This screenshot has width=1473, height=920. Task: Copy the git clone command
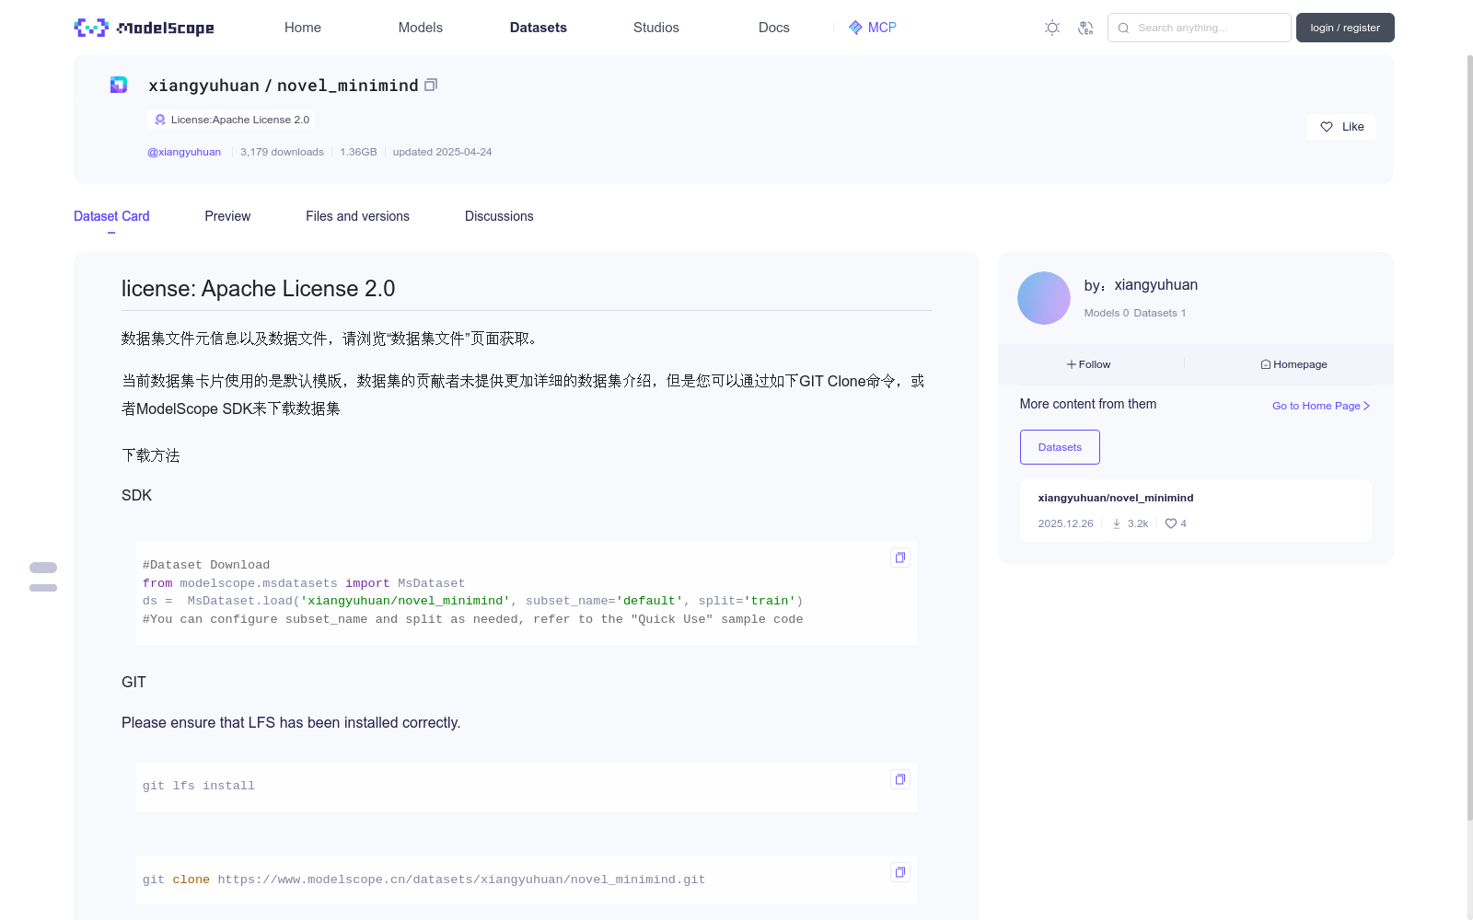tap(900, 872)
